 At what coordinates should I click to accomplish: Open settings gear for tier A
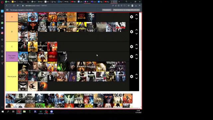(x=131, y=17)
